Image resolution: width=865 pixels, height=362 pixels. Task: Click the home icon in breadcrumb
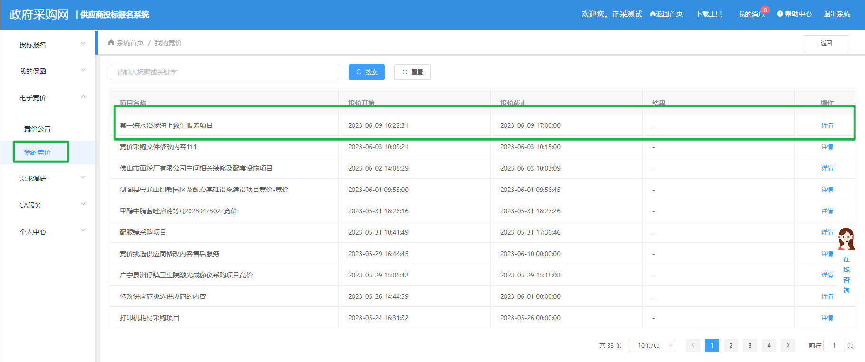click(x=111, y=43)
